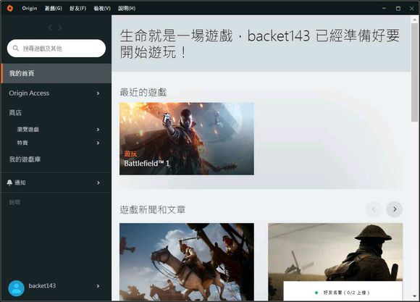
Task: Expand the 通知 panel chevron
Action: click(x=98, y=183)
